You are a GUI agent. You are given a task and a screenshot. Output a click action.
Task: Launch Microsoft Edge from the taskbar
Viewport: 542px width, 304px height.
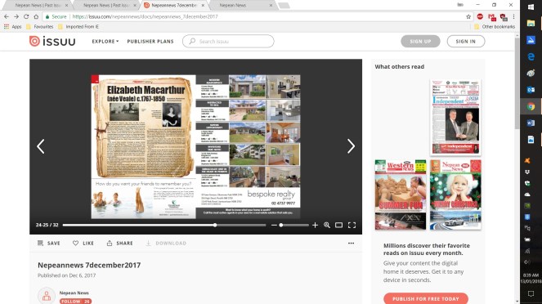[x=531, y=56]
